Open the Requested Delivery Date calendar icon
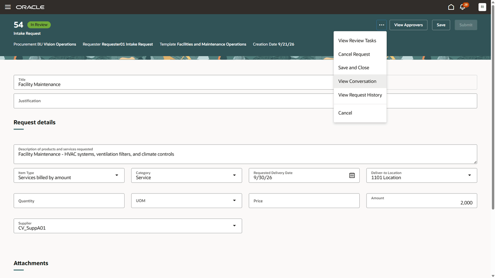 351,175
